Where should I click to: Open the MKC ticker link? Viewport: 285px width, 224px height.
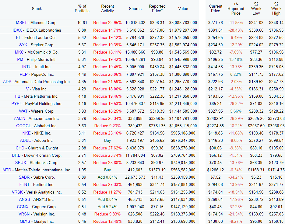19,52
